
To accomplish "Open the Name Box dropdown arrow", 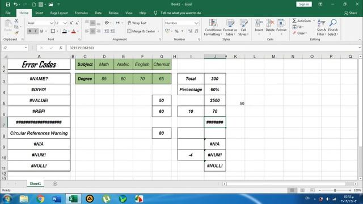I will click(26, 48).
